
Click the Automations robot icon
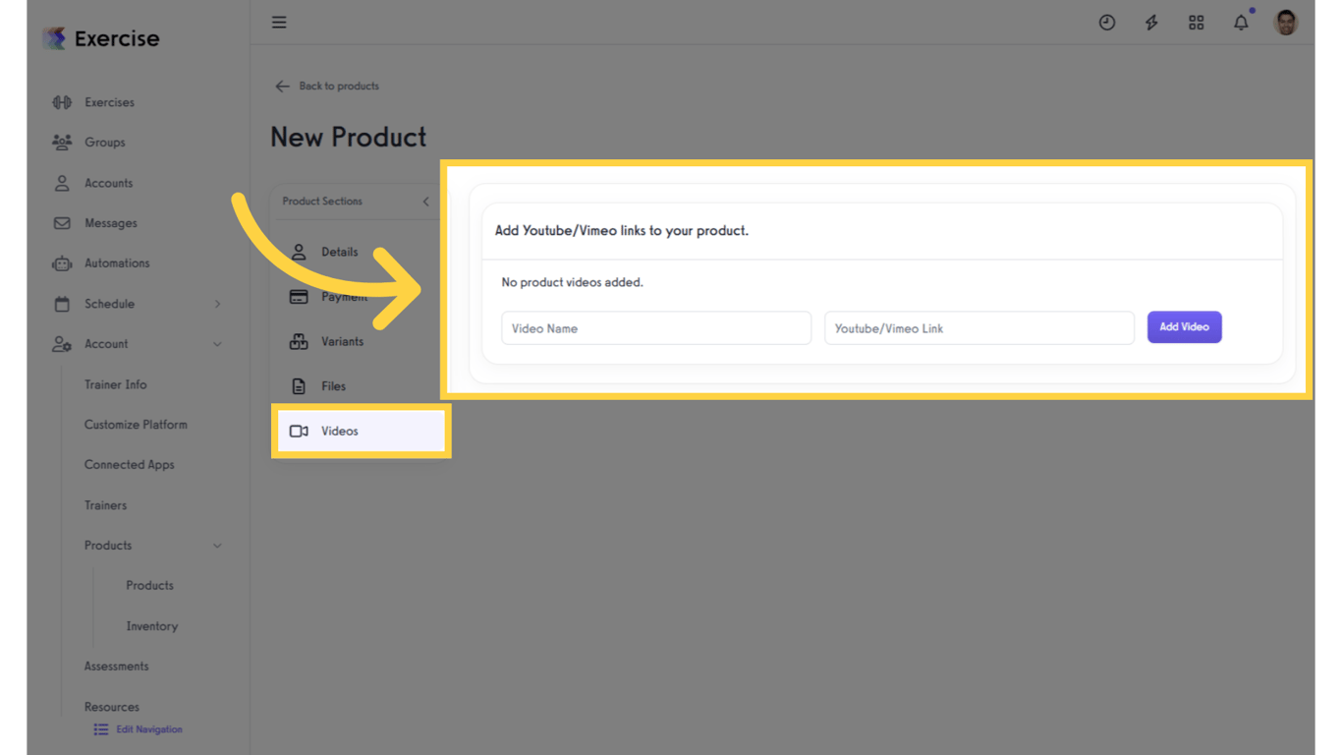pos(62,263)
